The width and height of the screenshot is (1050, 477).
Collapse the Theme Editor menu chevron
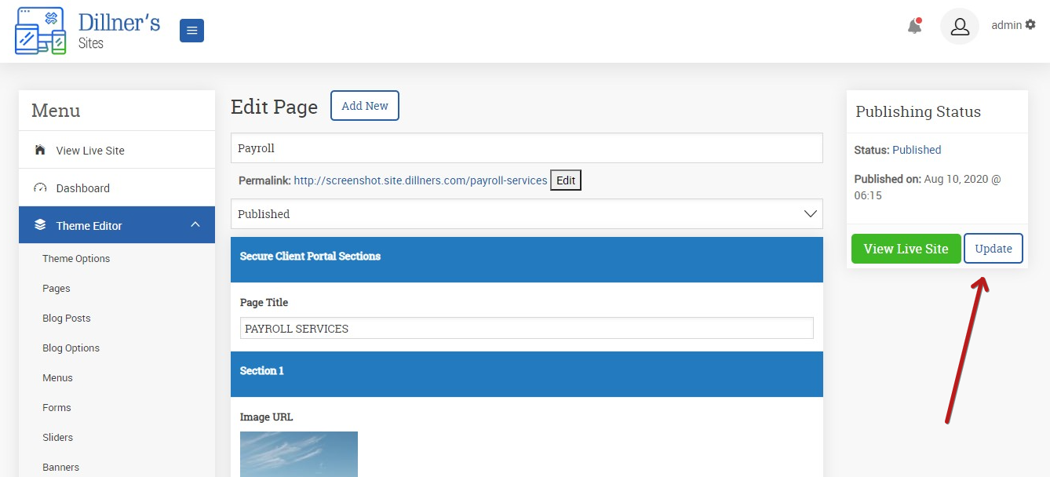(x=196, y=225)
